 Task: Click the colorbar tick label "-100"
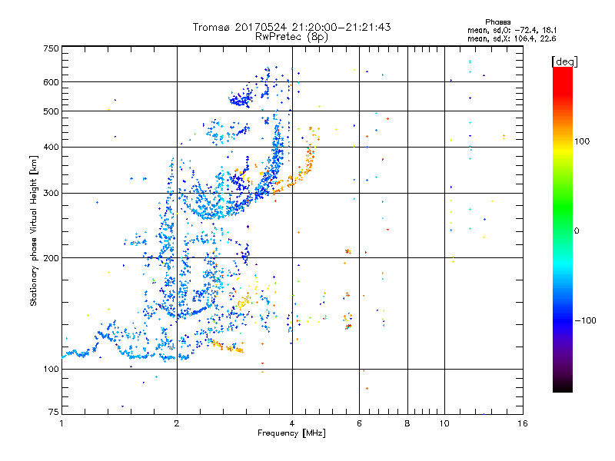585,320
